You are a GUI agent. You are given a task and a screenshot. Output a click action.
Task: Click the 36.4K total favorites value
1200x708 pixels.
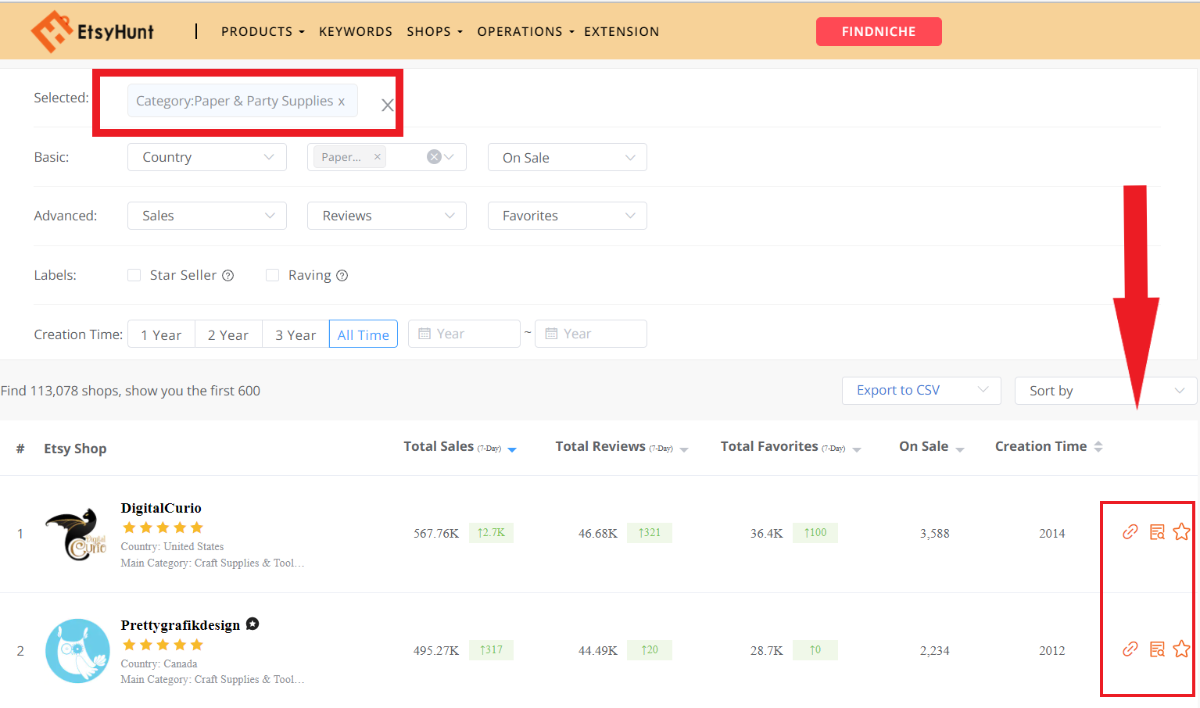pos(767,534)
